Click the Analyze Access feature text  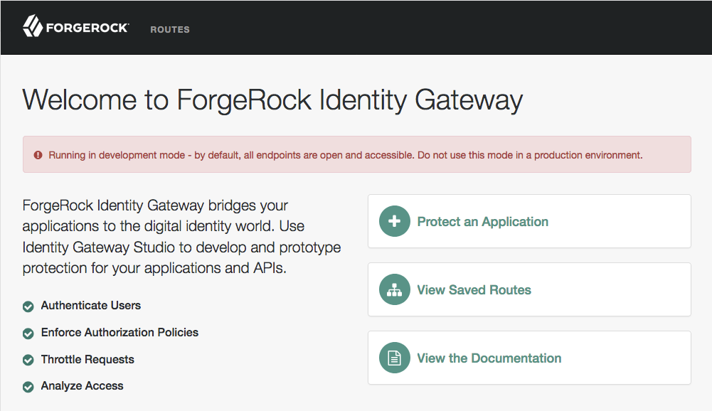pos(83,385)
